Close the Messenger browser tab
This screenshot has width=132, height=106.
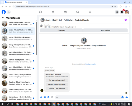pos(26,2)
